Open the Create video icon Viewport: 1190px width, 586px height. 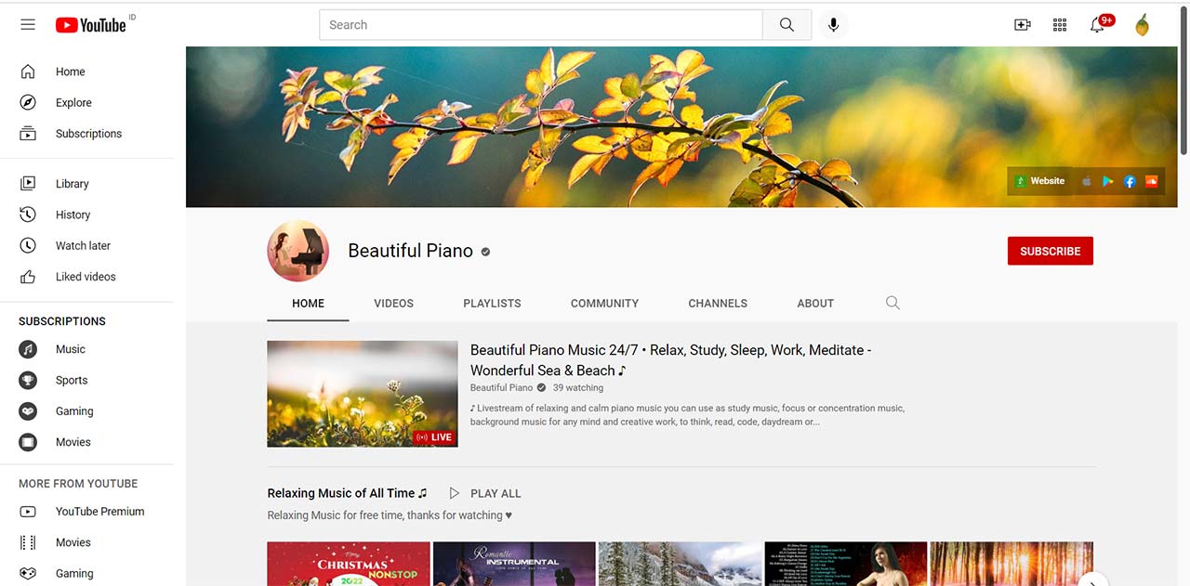1022,25
